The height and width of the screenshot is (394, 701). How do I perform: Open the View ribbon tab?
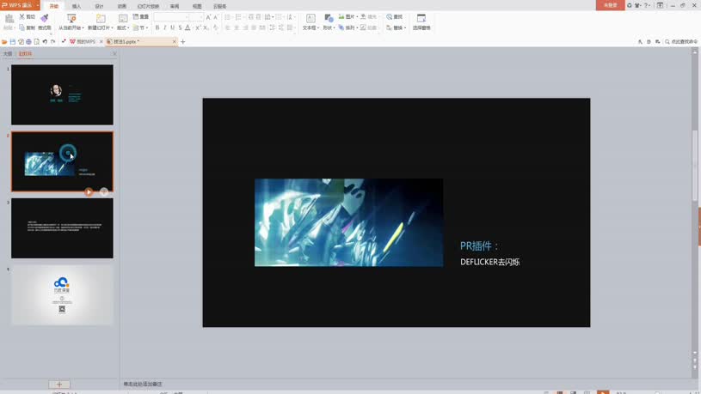pyautogui.click(x=197, y=6)
